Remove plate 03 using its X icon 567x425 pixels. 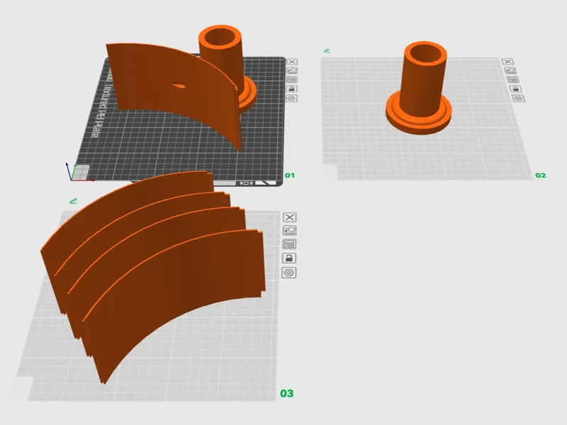pos(289,217)
